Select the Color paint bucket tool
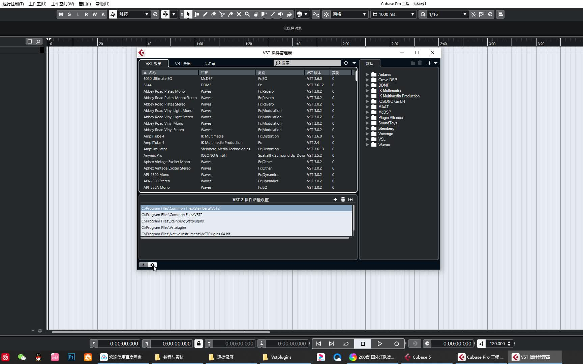This screenshot has width=583, height=364. click(x=289, y=14)
